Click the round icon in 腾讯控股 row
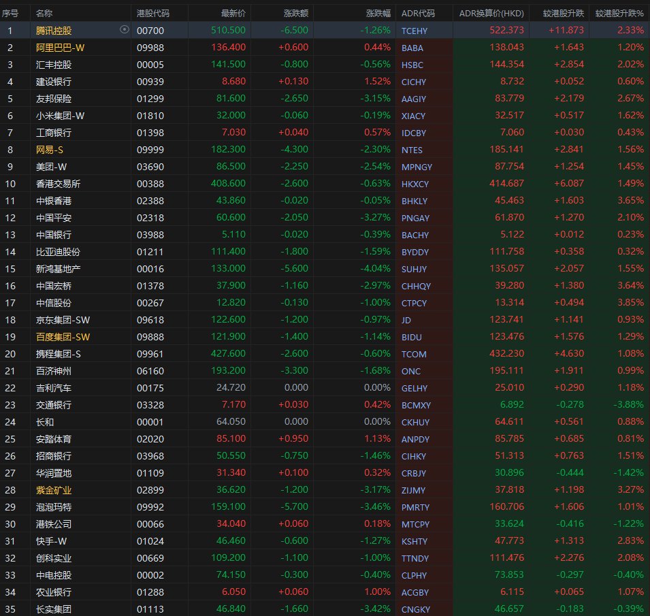Image resolution: width=650 pixels, height=616 pixels. pyautogui.click(x=124, y=29)
